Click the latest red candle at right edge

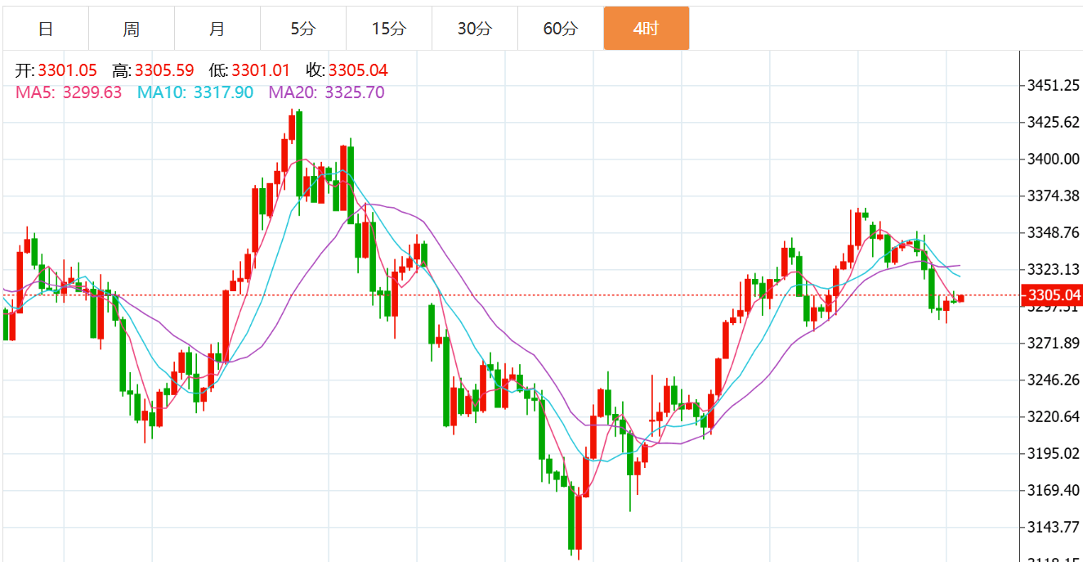[x=961, y=299]
